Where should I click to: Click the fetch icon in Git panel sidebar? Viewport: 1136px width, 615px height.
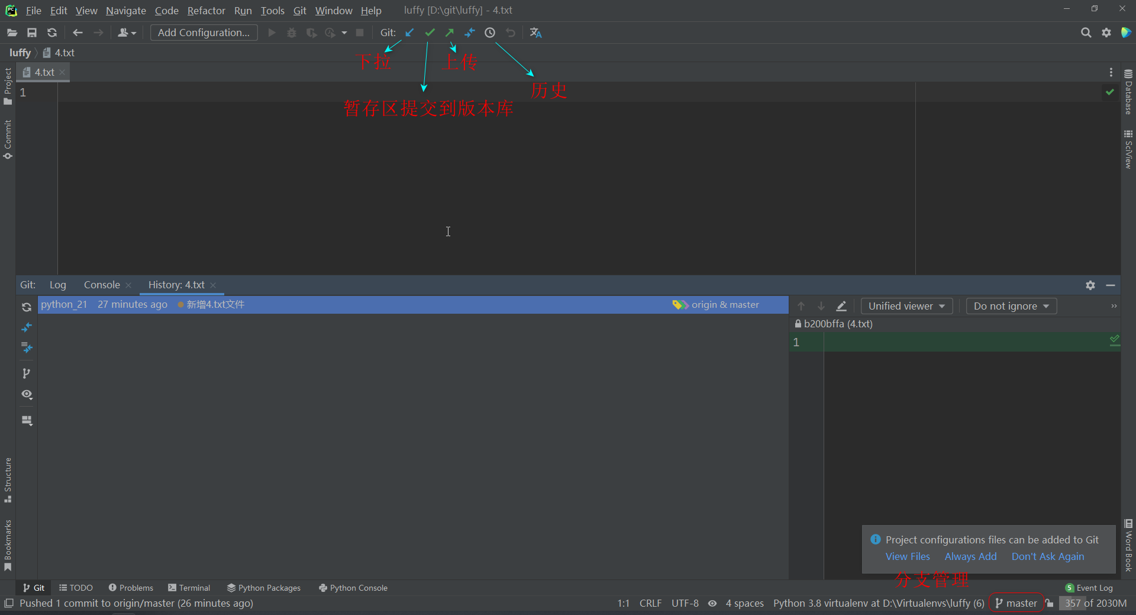pyautogui.click(x=27, y=327)
